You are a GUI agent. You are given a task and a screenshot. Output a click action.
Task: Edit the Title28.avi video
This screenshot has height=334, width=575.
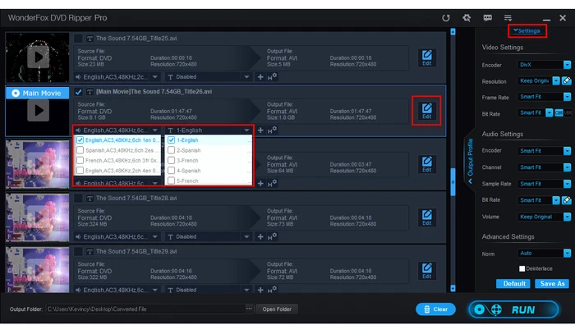(x=427, y=217)
